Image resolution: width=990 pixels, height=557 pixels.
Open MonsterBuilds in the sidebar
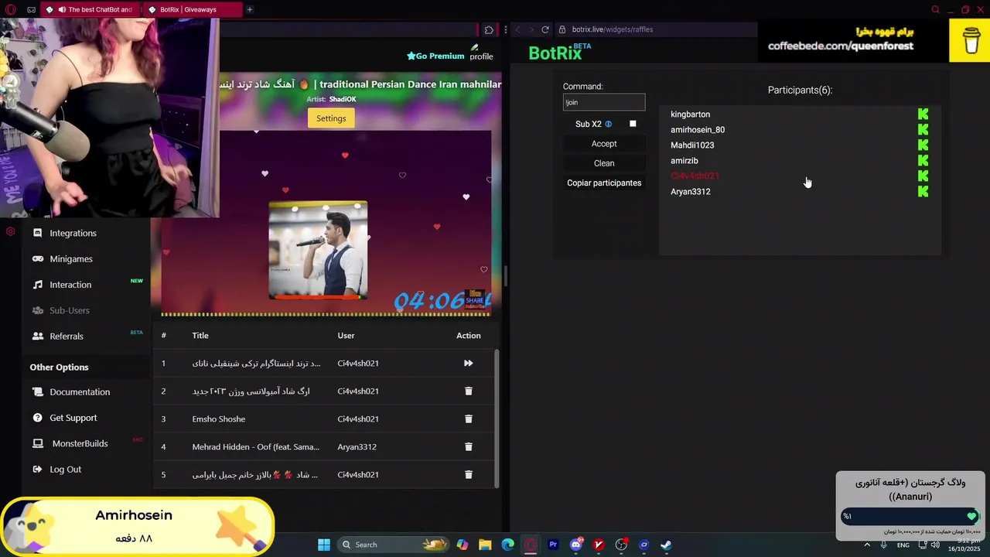80,443
